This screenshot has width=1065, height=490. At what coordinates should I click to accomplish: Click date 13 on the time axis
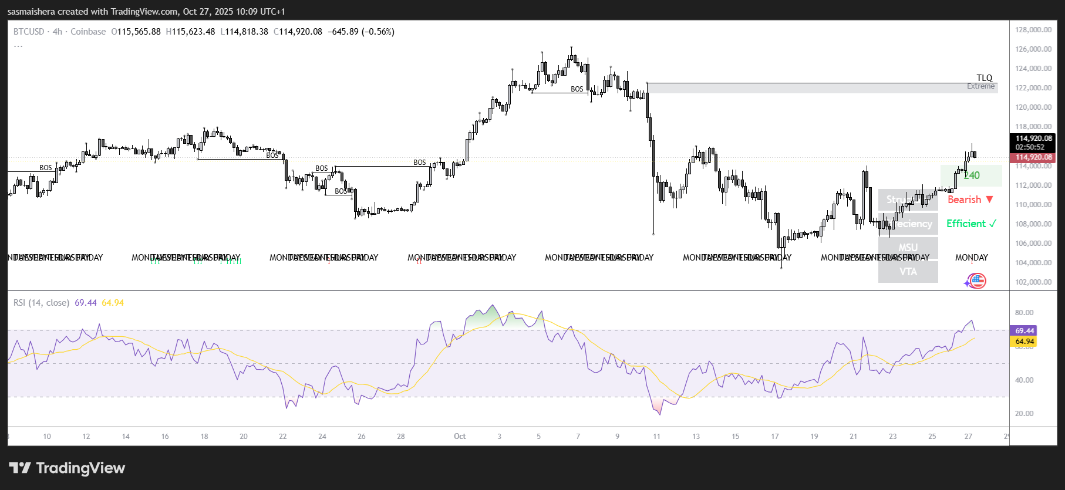click(696, 437)
